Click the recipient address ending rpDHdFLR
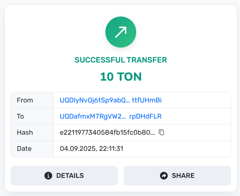 (x=145, y=117)
